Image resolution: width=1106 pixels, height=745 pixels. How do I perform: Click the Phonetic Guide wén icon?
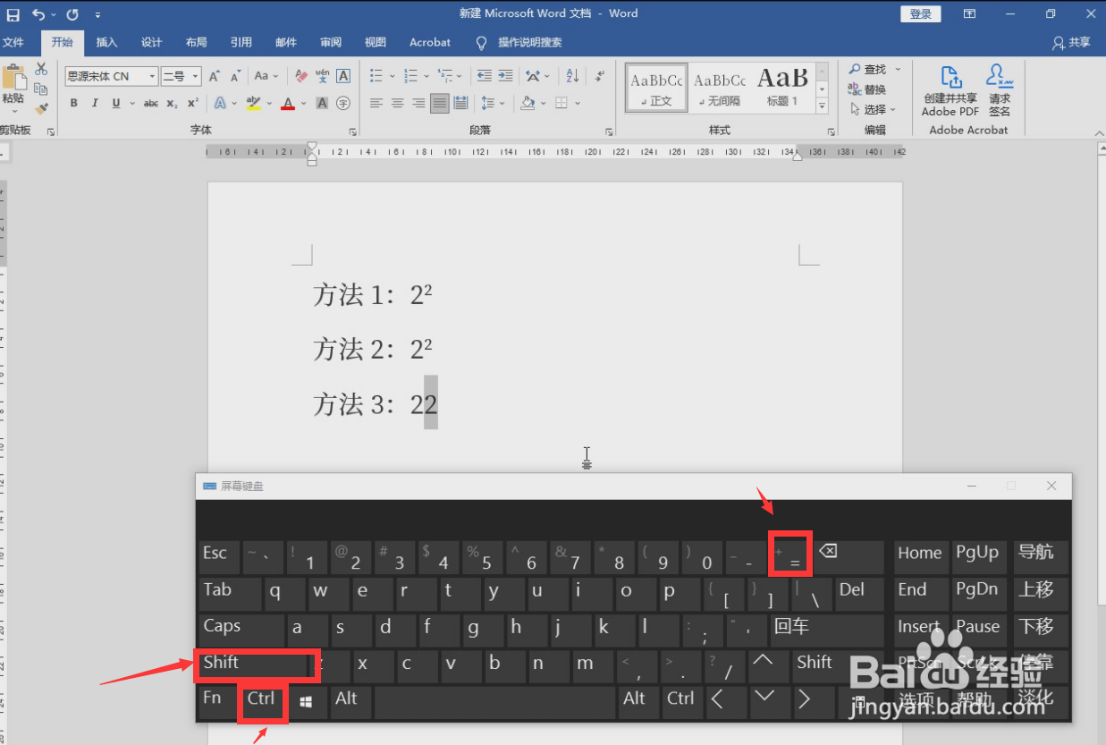click(x=322, y=77)
